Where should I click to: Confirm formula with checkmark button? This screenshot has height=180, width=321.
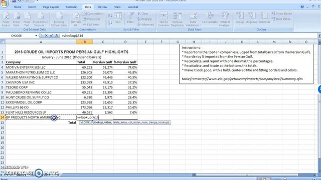tap(51, 35)
